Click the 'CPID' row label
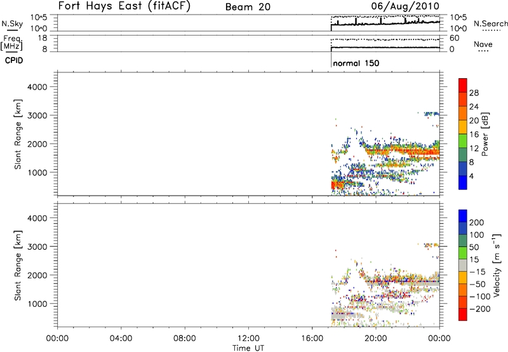 coord(14,60)
